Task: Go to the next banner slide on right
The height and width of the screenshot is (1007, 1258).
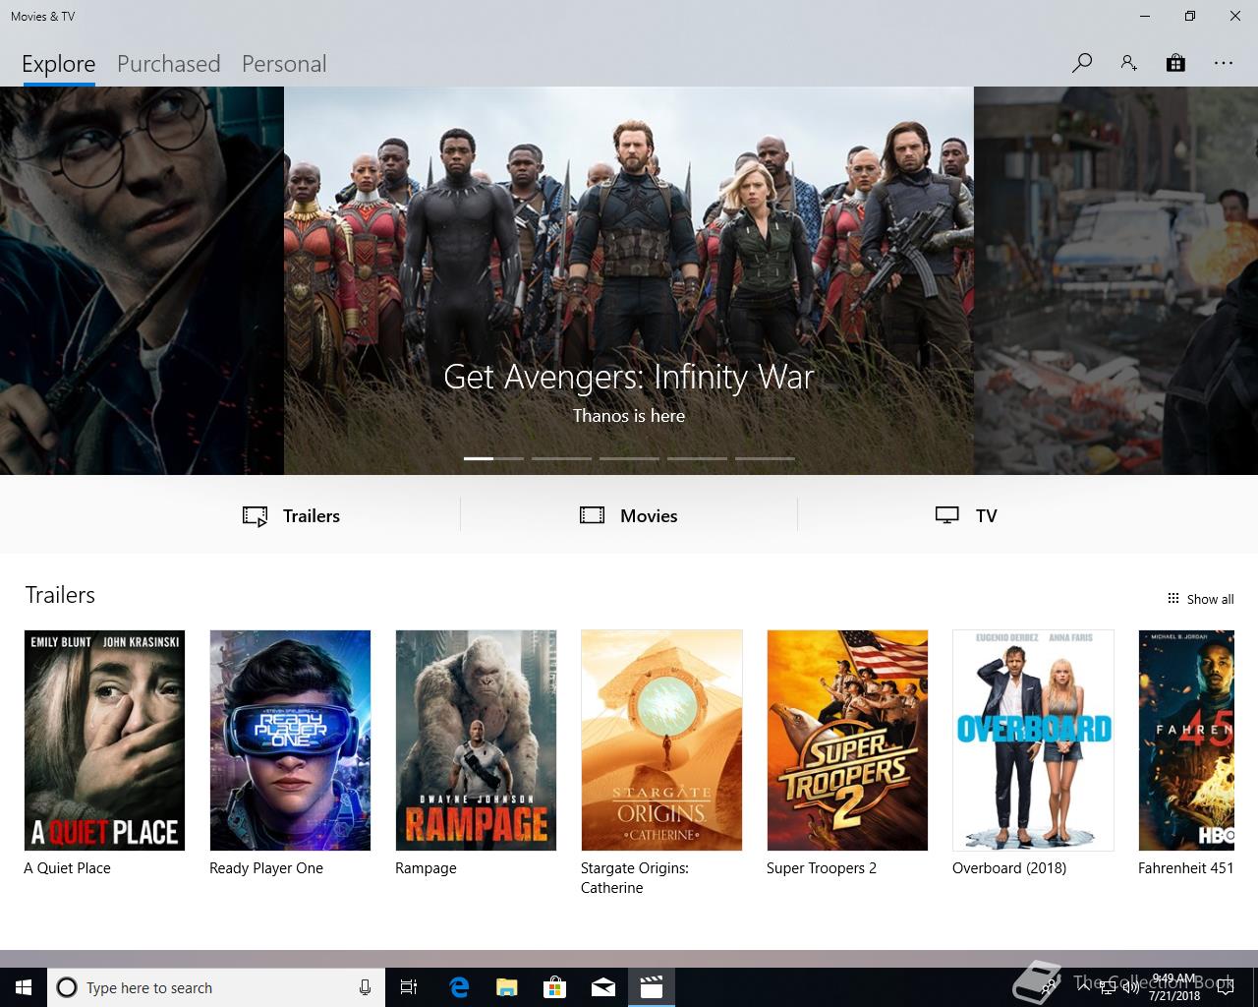Action: point(1115,280)
